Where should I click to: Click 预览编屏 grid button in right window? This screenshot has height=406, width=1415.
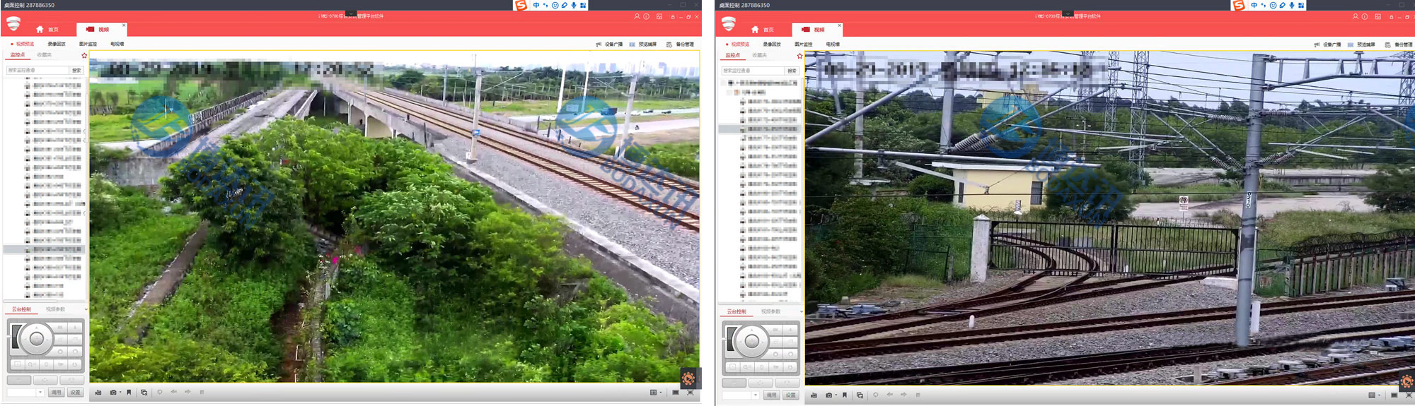1361,44
